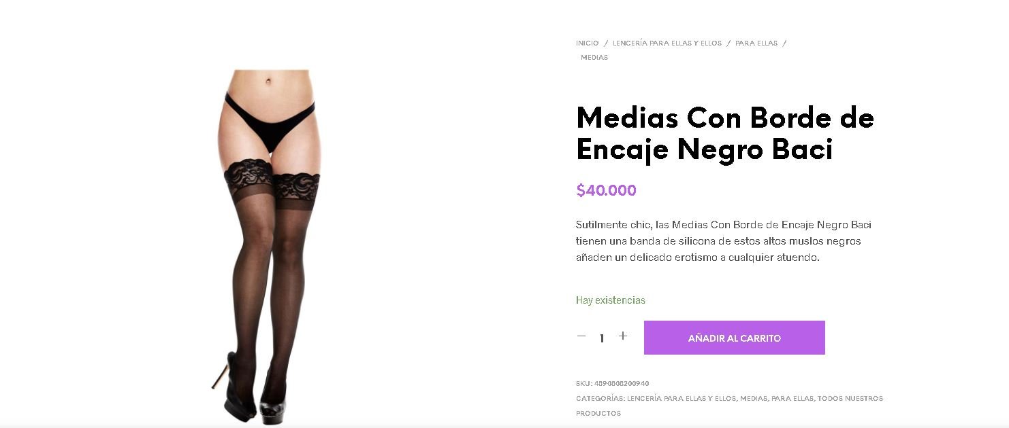Click the Hay existencias stock status
The width and height of the screenshot is (1009, 428).
click(611, 300)
